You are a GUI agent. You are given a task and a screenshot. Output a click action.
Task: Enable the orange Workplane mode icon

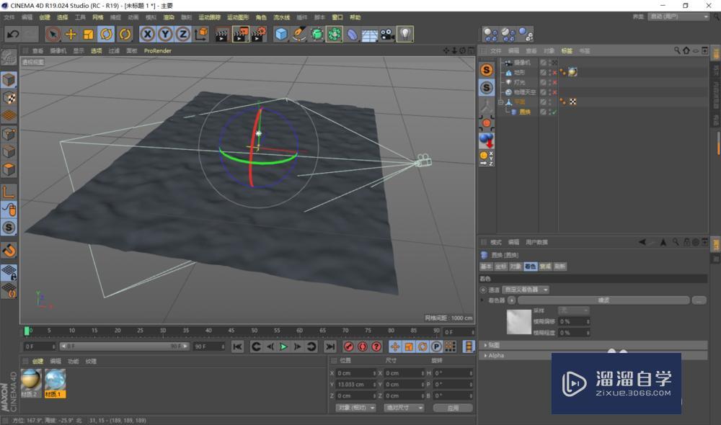(9, 116)
